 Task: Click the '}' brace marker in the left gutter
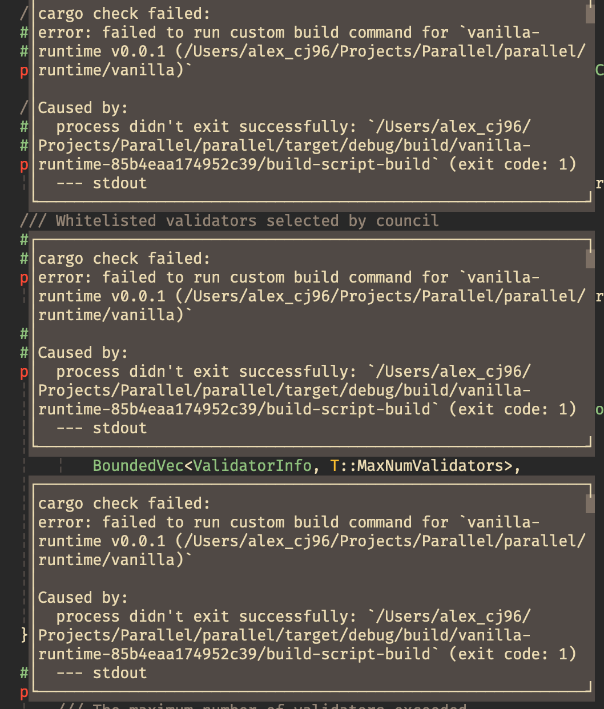(23, 635)
